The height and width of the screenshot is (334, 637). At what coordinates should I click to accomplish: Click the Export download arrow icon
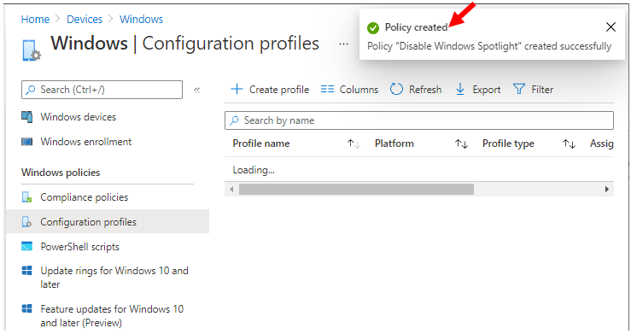(x=460, y=89)
